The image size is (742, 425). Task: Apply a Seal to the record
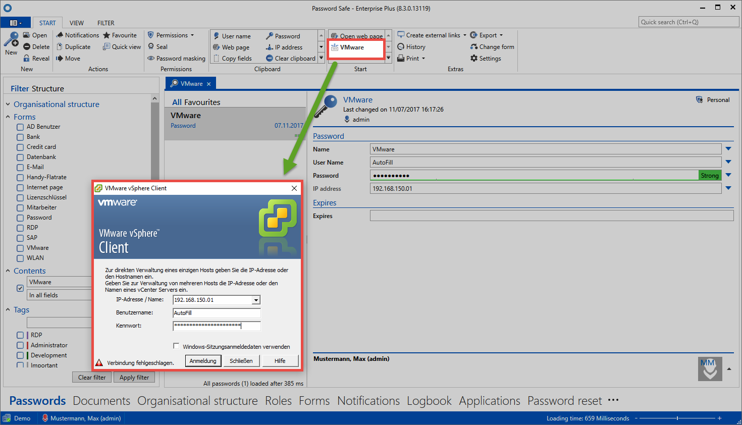(x=157, y=47)
